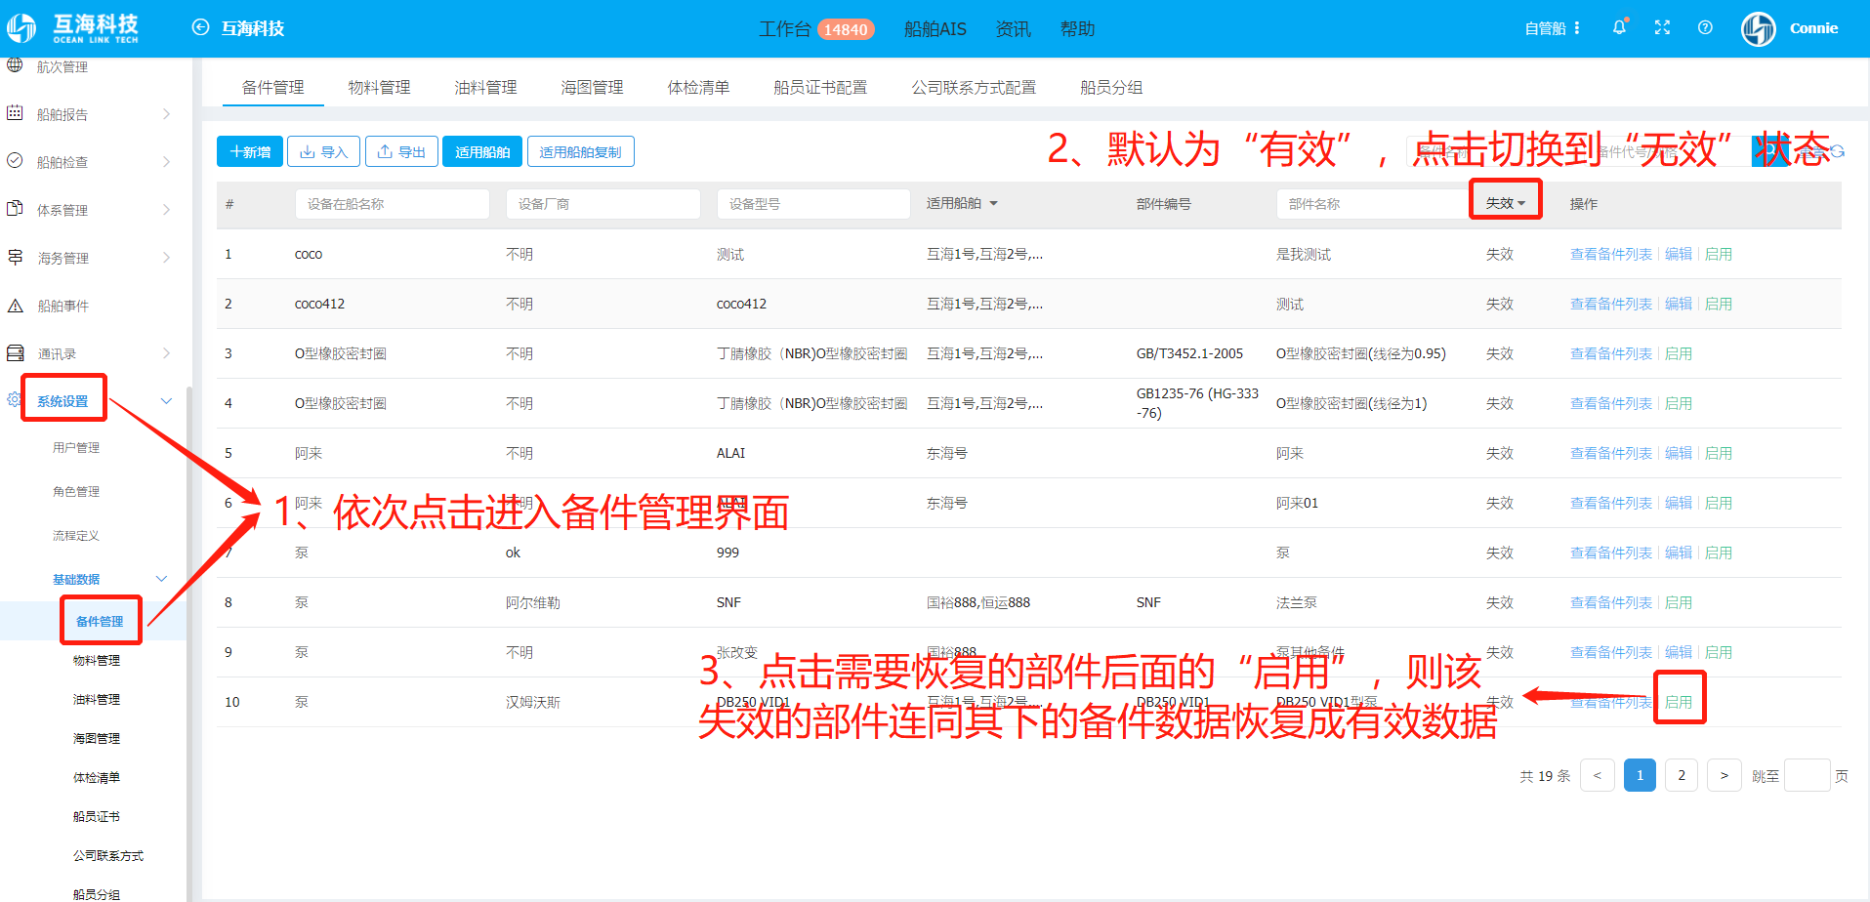Click the 新增 add button
This screenshot has width=1870, height=902.
coord(250,151)
